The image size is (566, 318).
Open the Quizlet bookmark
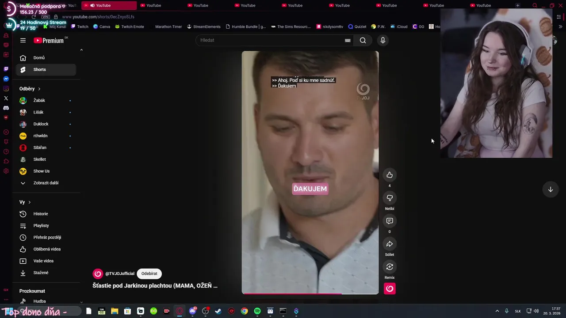point(357,26)
